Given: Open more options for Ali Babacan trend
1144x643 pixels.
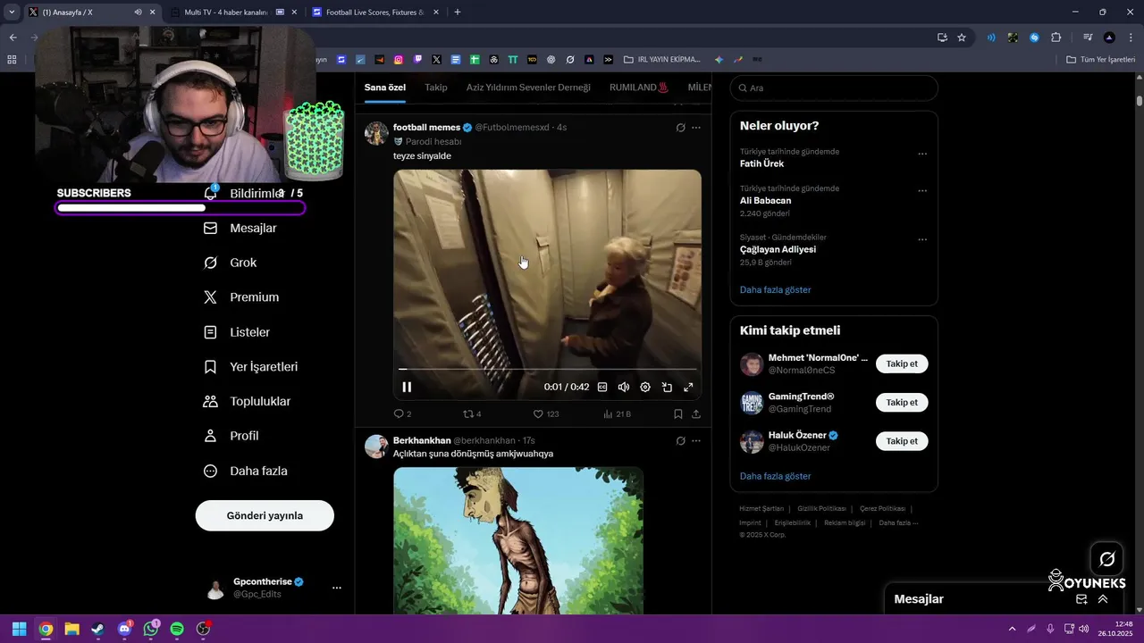Looking at the screenshot, I should (922, 190).
